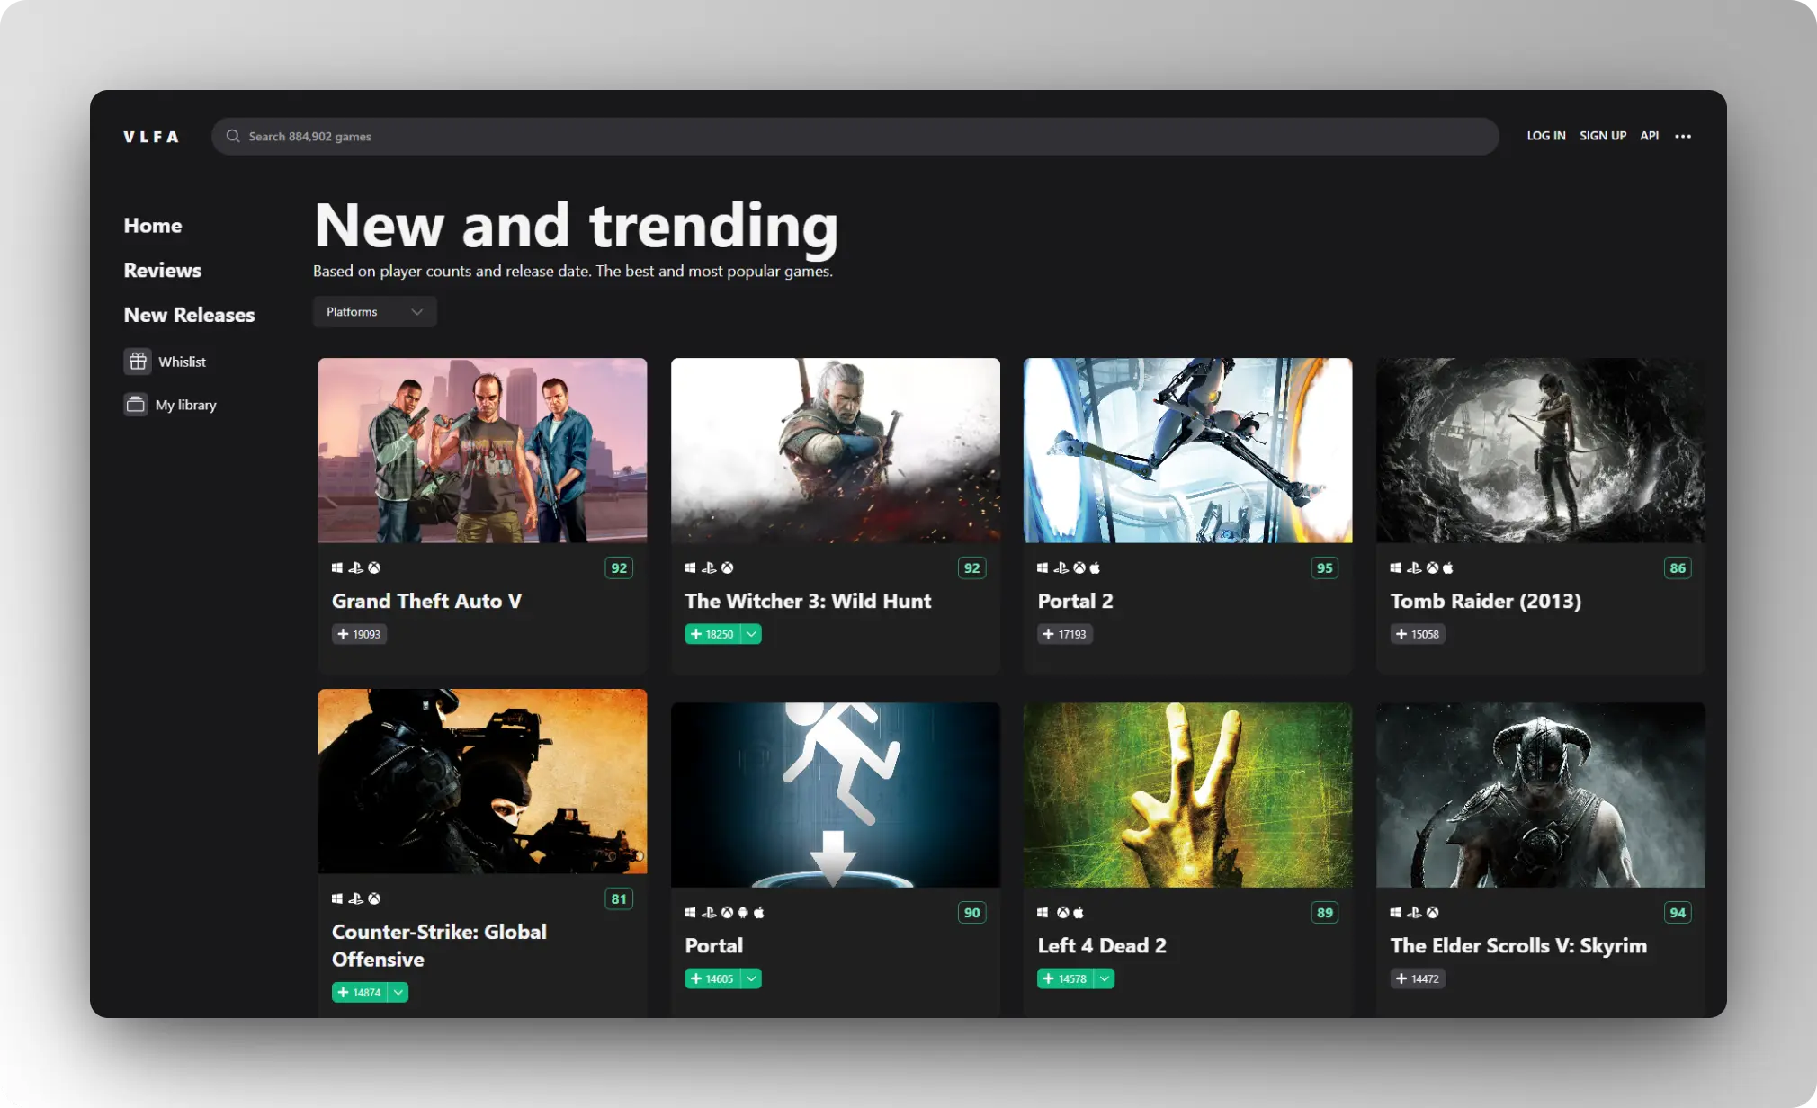
Task: Click the 94 score badge on Skyrim
Action: tap(1678, 912)
